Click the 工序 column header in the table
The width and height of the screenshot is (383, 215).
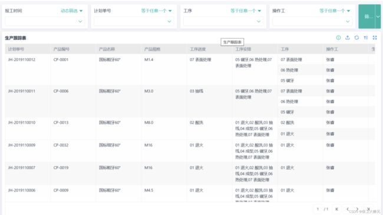[285, 49]
